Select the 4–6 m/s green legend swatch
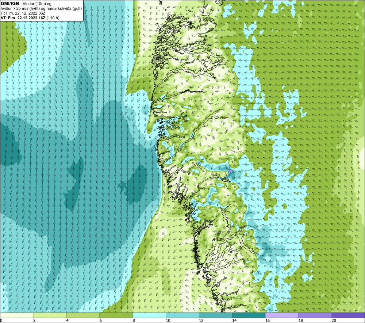 coord(83,315)
